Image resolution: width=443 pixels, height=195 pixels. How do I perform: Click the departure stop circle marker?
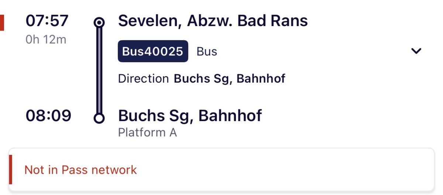click(x=99, y=22)
